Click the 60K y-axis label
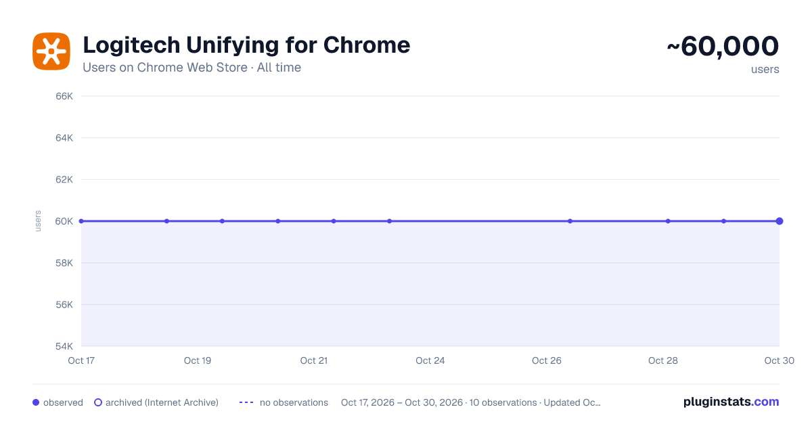Screen dimensions: 812x426 pyautogui.click(x=64, y=221)
